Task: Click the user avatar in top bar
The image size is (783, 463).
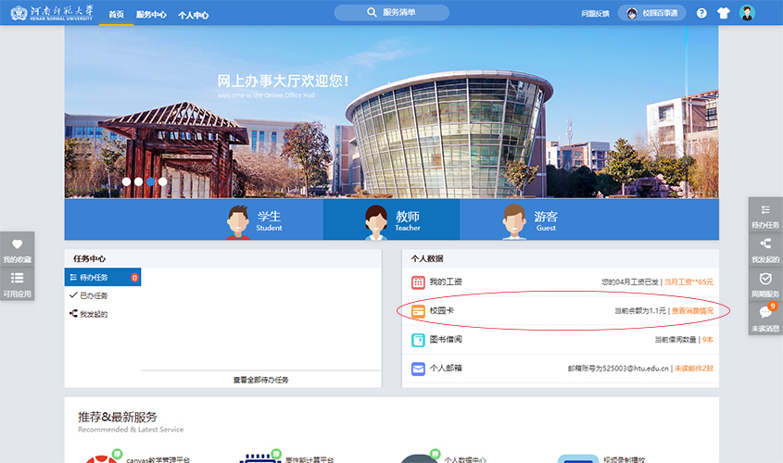Action: (x=747, y=13)
